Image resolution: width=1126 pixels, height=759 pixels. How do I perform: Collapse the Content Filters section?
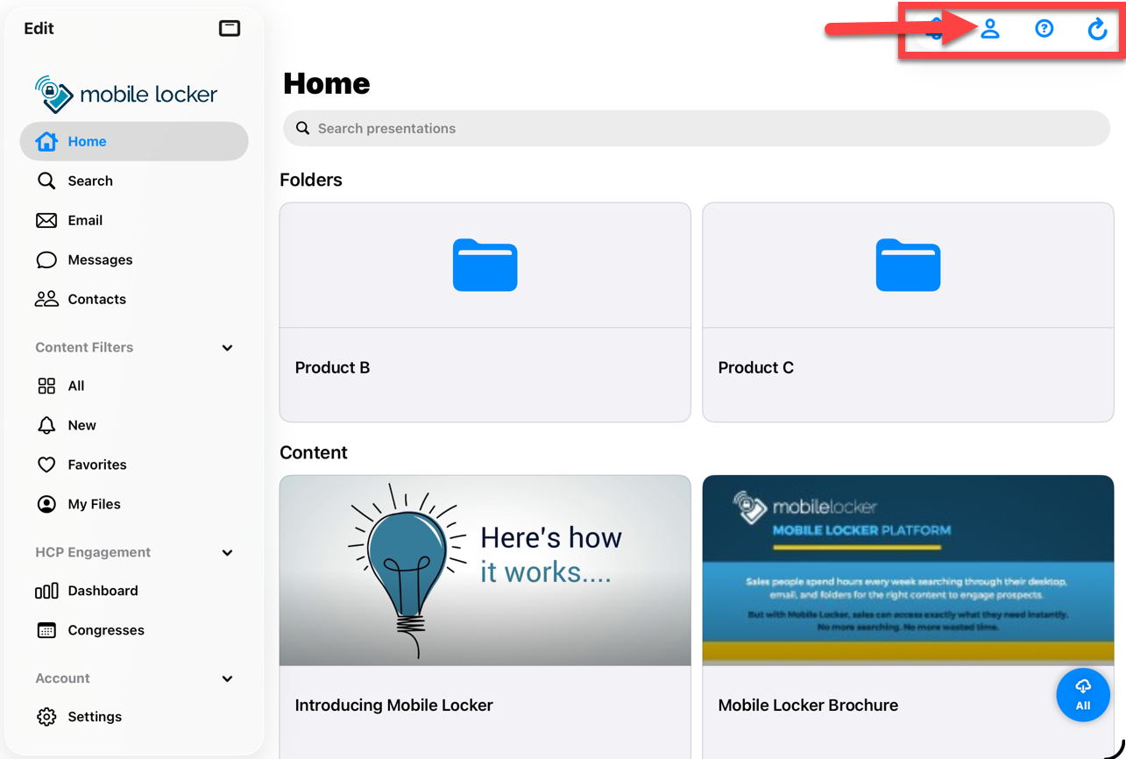(228, 348)
